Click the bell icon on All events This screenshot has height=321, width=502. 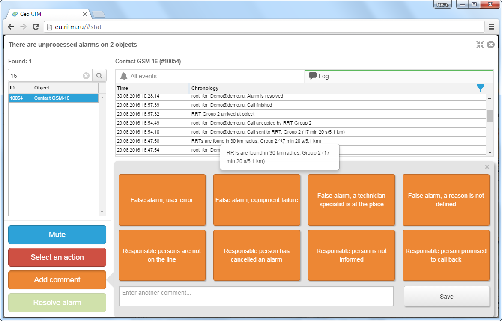(124, 76)
